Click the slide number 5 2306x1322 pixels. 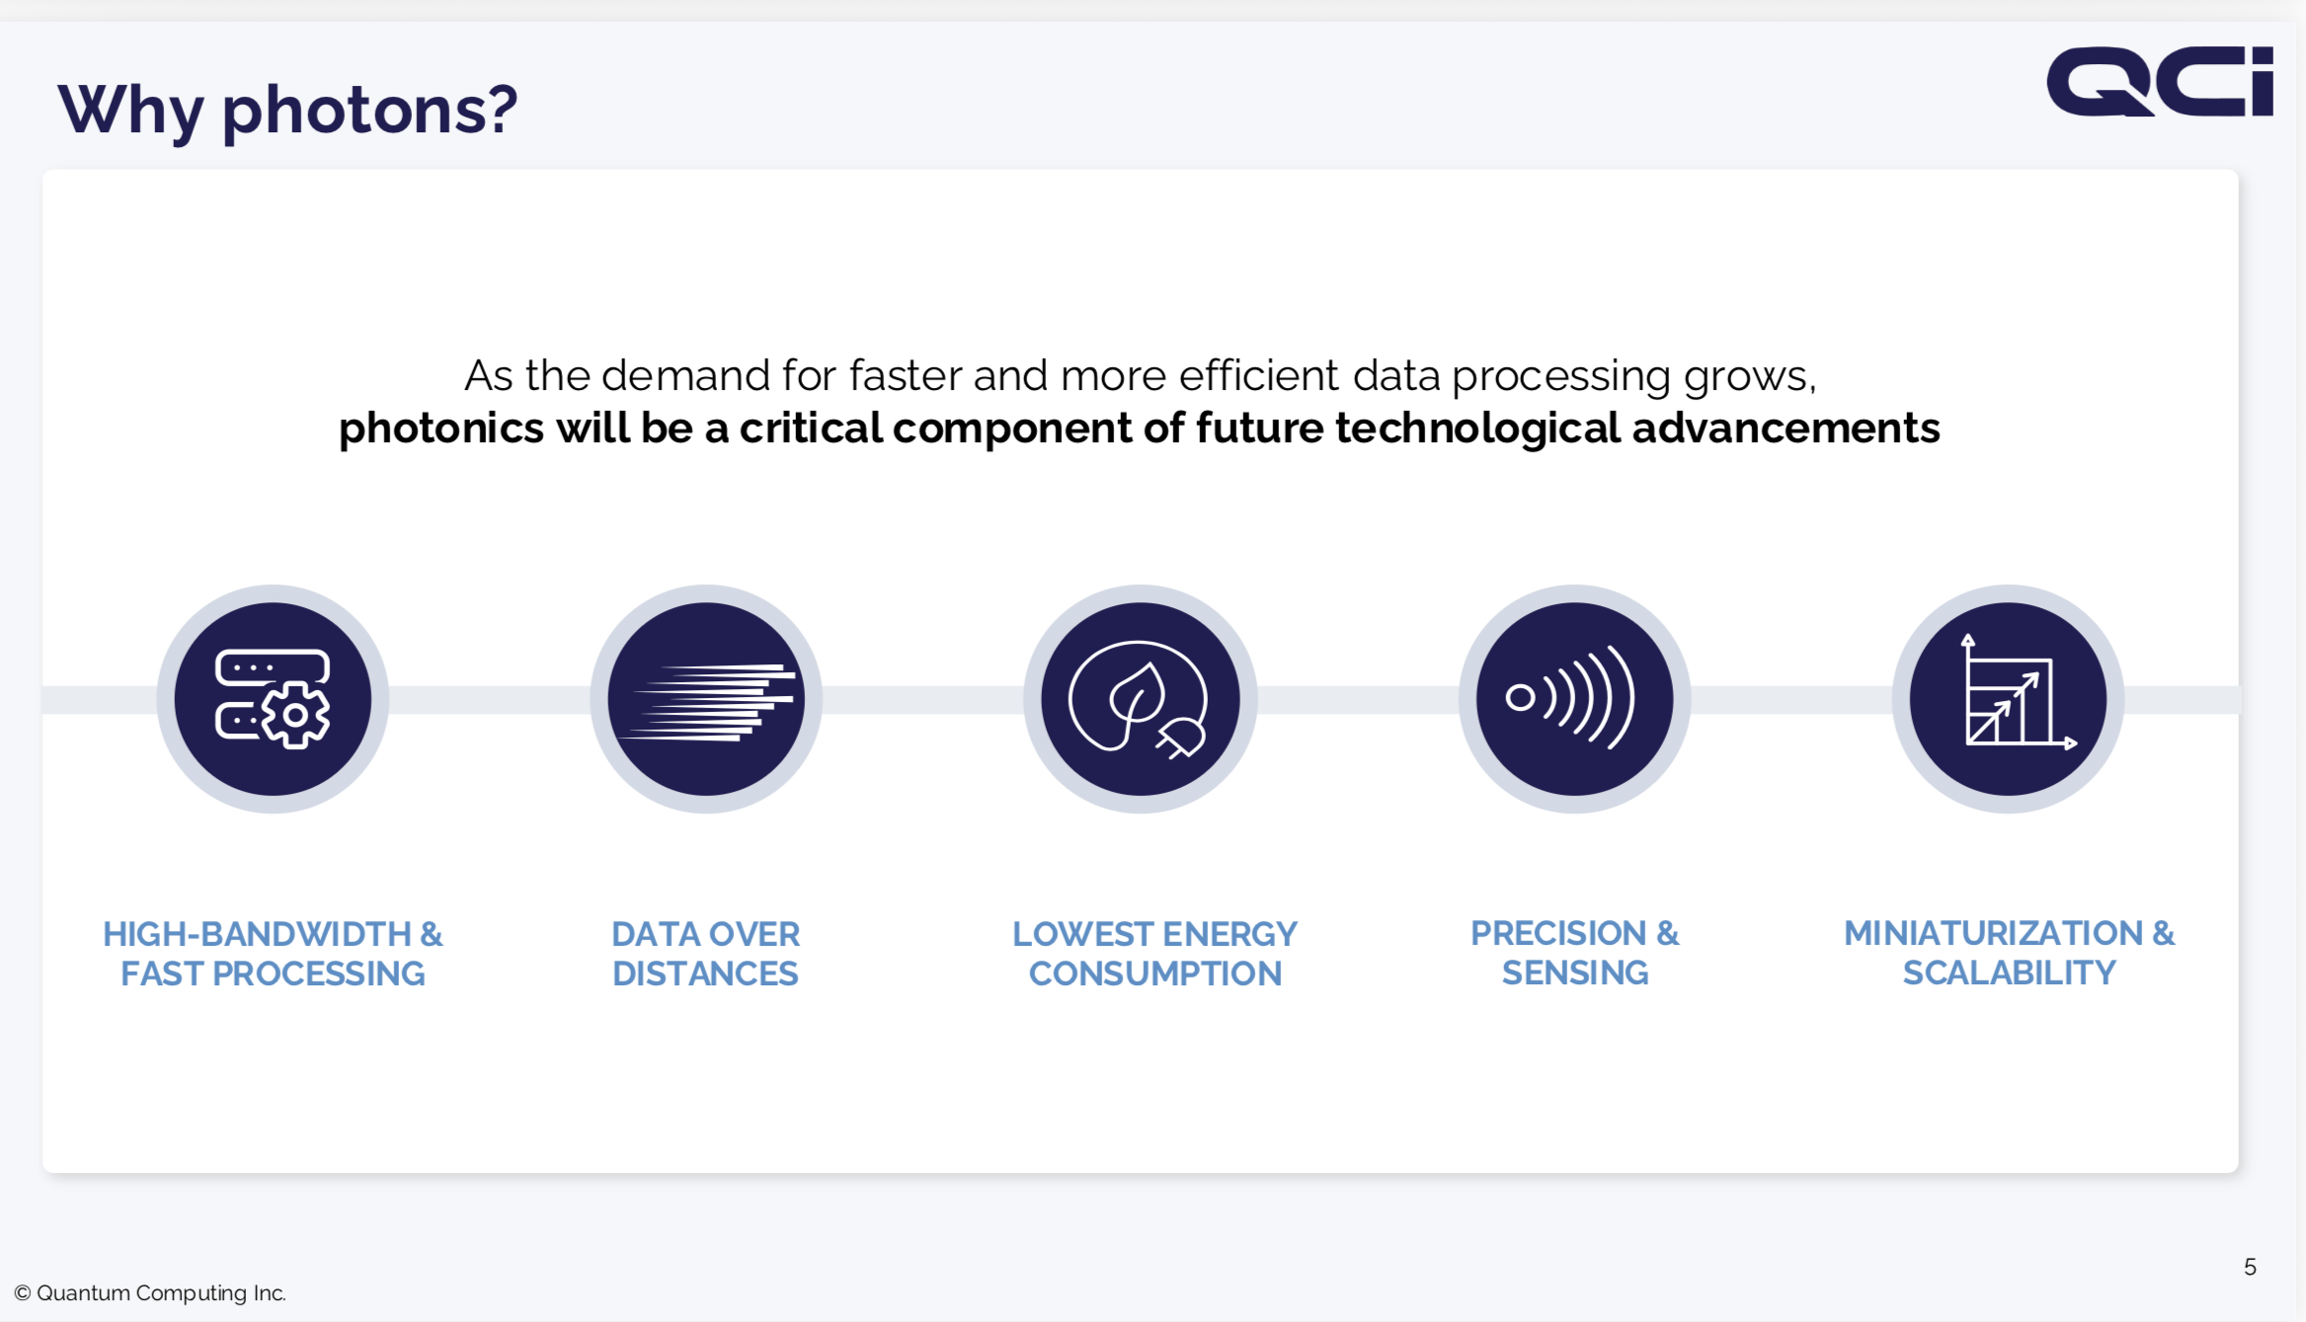pyautogui.click(x=2250, y=1267)
